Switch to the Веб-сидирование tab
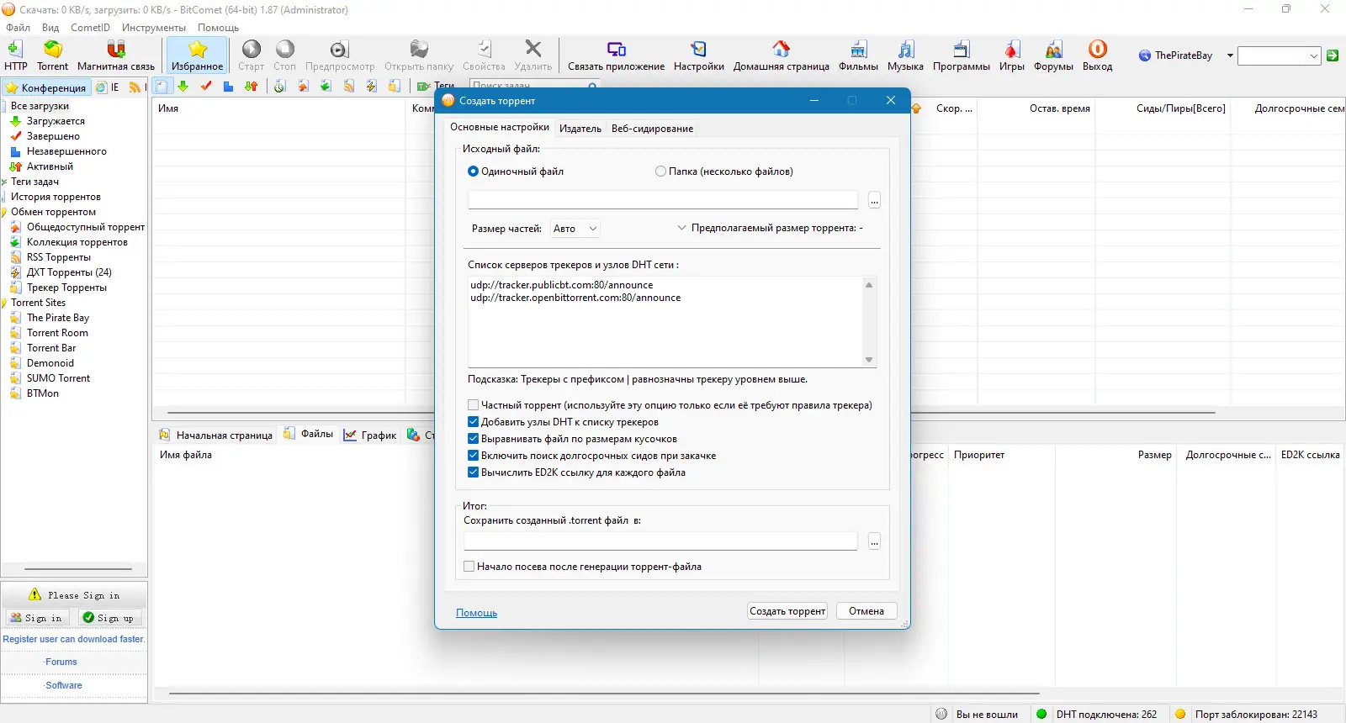Viewport: 1346px width, 723px height. (652, 129)
